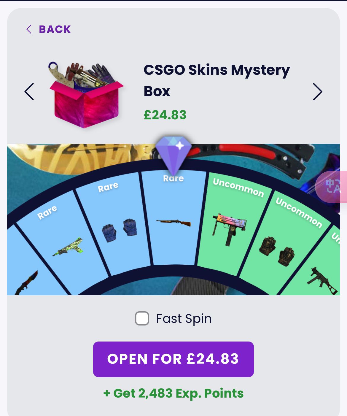Select the brown shotgun Rare item
This screenshot has width=347, height=416.
[173, 223]
